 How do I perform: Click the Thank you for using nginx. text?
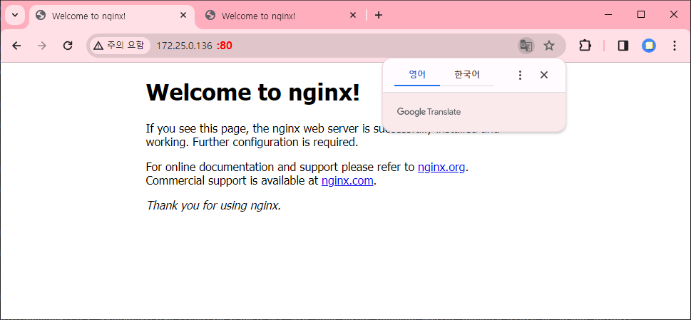pyautogui.click(x=214, y=205)
